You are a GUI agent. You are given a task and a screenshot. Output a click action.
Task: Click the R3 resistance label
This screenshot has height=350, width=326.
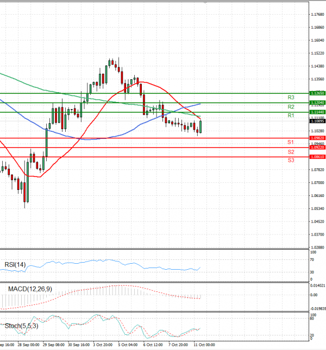(x=291, y=97)
